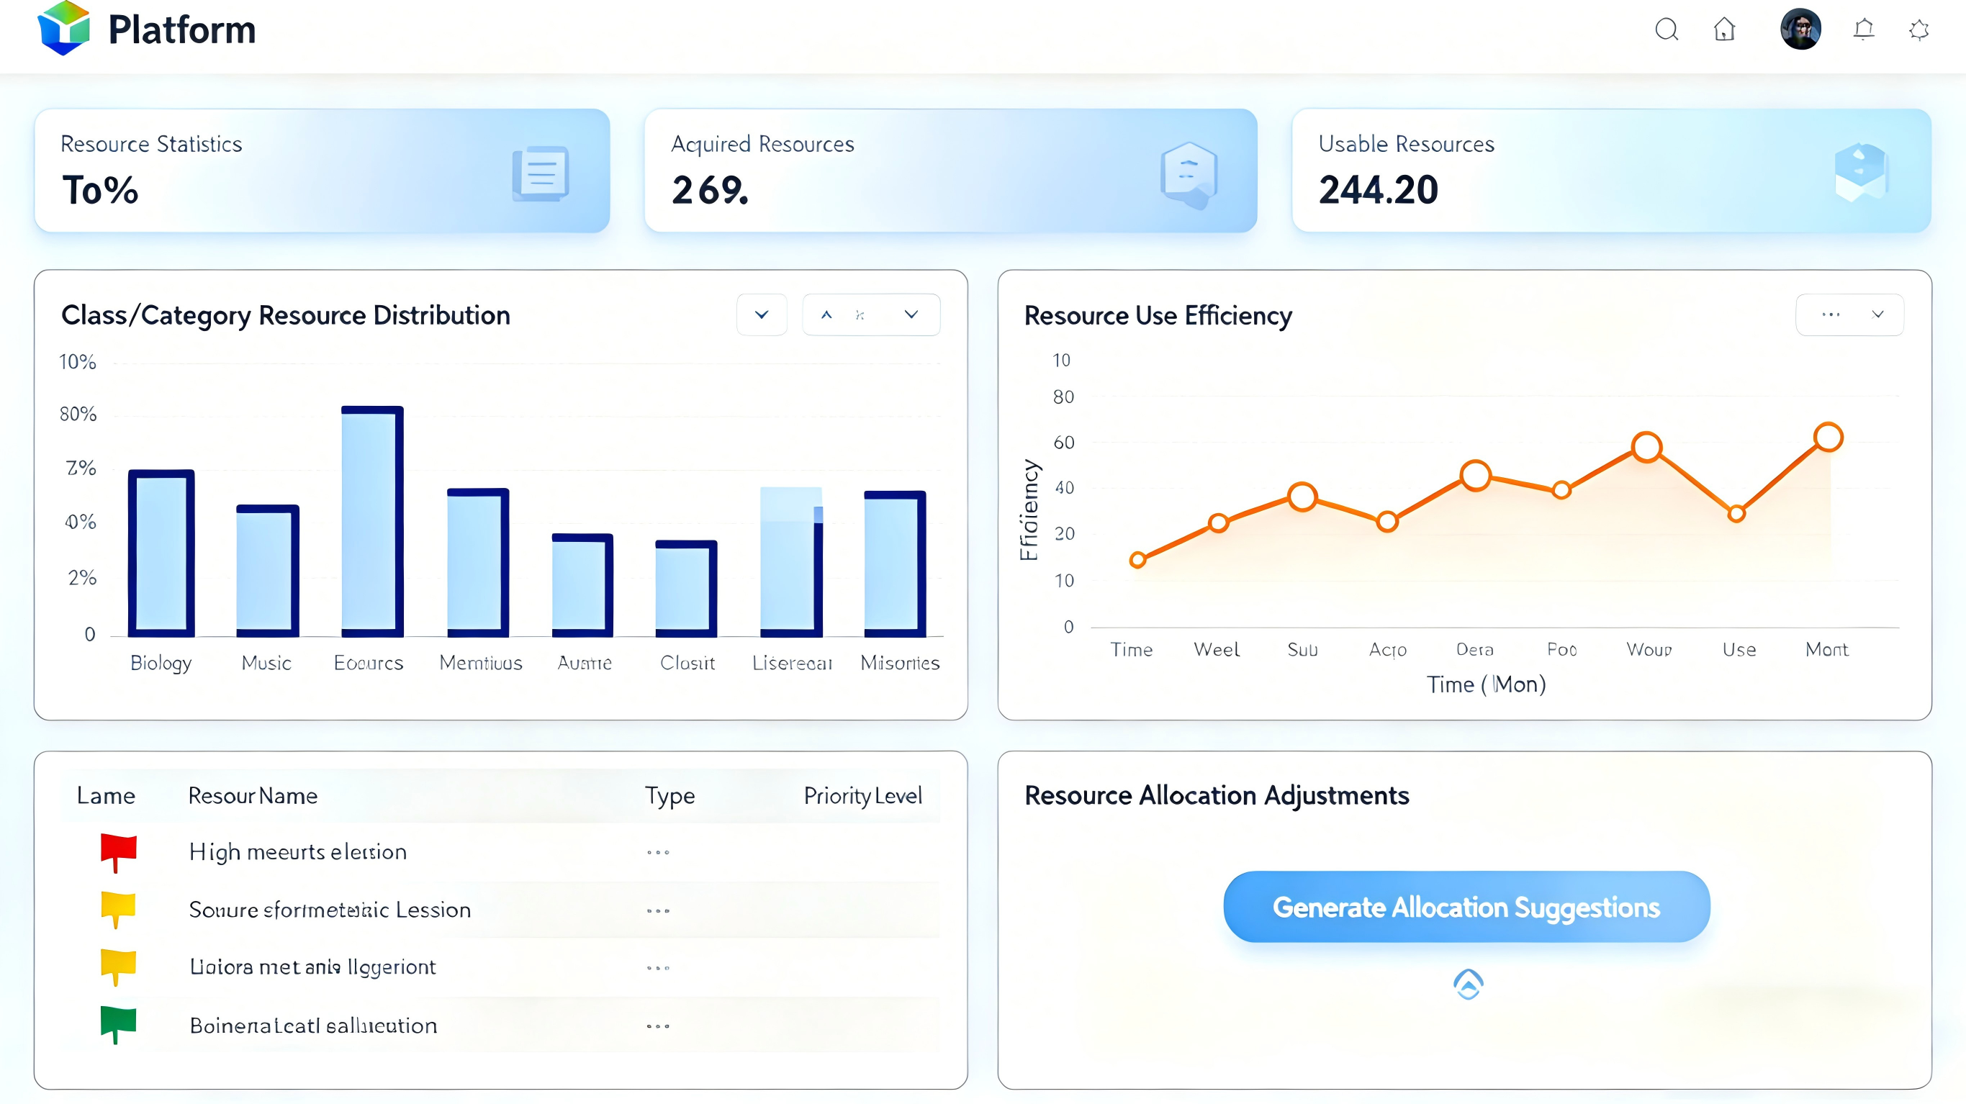Click the green flag on Boinerna row
Viewport: 1966px width, 1104px height.
coord(118,1025)
